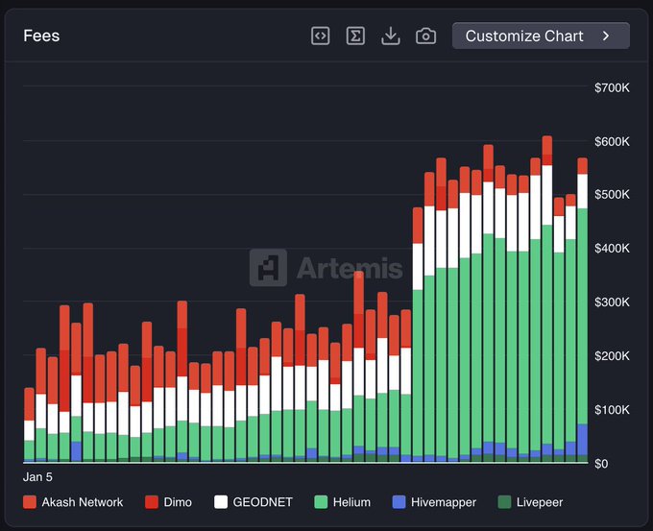This screenshot has width=653, height=531.
Task: Click the $0 axis label
Action: click(601, 464)
